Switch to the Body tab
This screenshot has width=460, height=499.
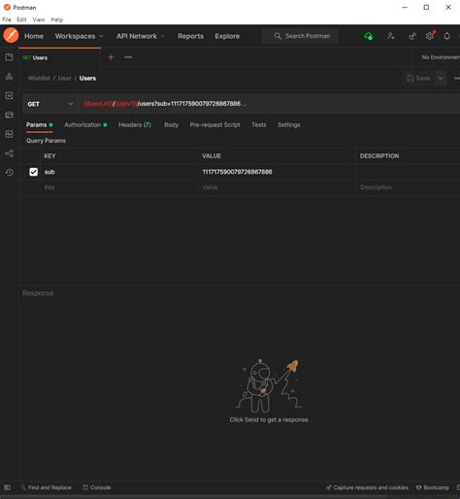(x=171, y=125)
